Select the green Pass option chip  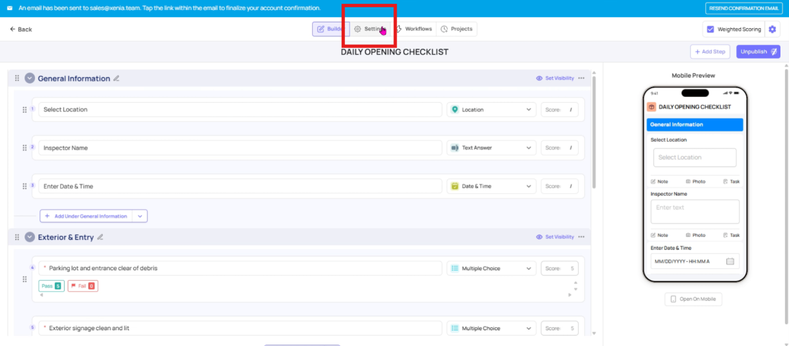[51, 286]
